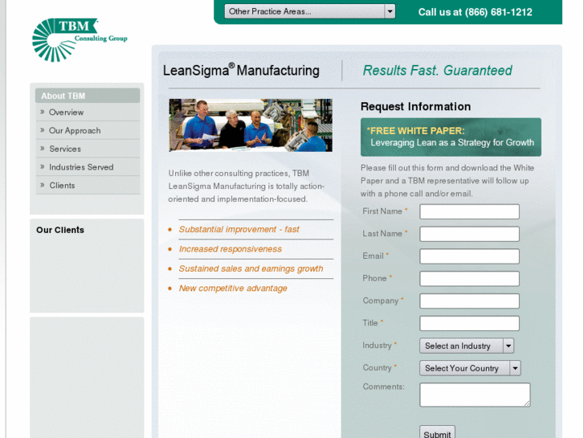
Task: Focus the Title input field
Action: pyautogui.click(x=469, y=324)
